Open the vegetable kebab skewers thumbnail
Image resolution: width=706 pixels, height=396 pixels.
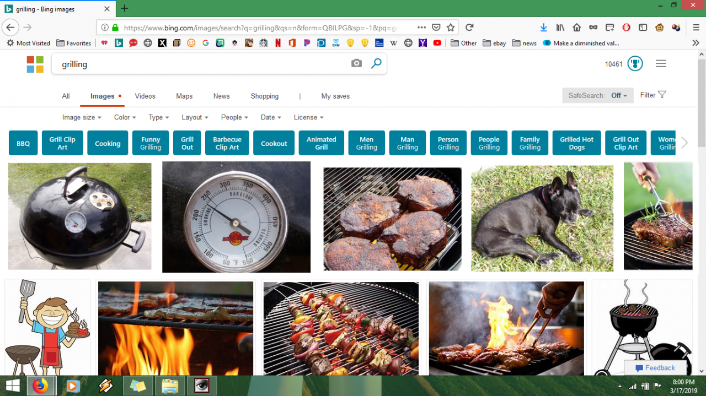(x=341, y=329)
